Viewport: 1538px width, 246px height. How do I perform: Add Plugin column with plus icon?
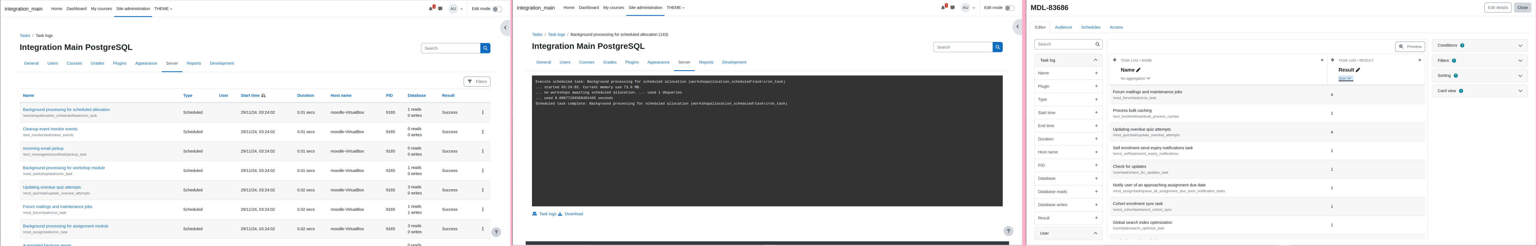[x=1096, y=86]
